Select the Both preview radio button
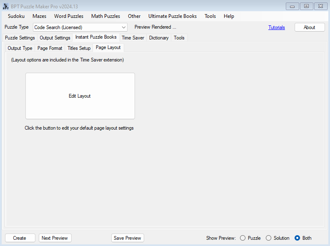Screen dimensions: 330x246 (x=297, y=238)
